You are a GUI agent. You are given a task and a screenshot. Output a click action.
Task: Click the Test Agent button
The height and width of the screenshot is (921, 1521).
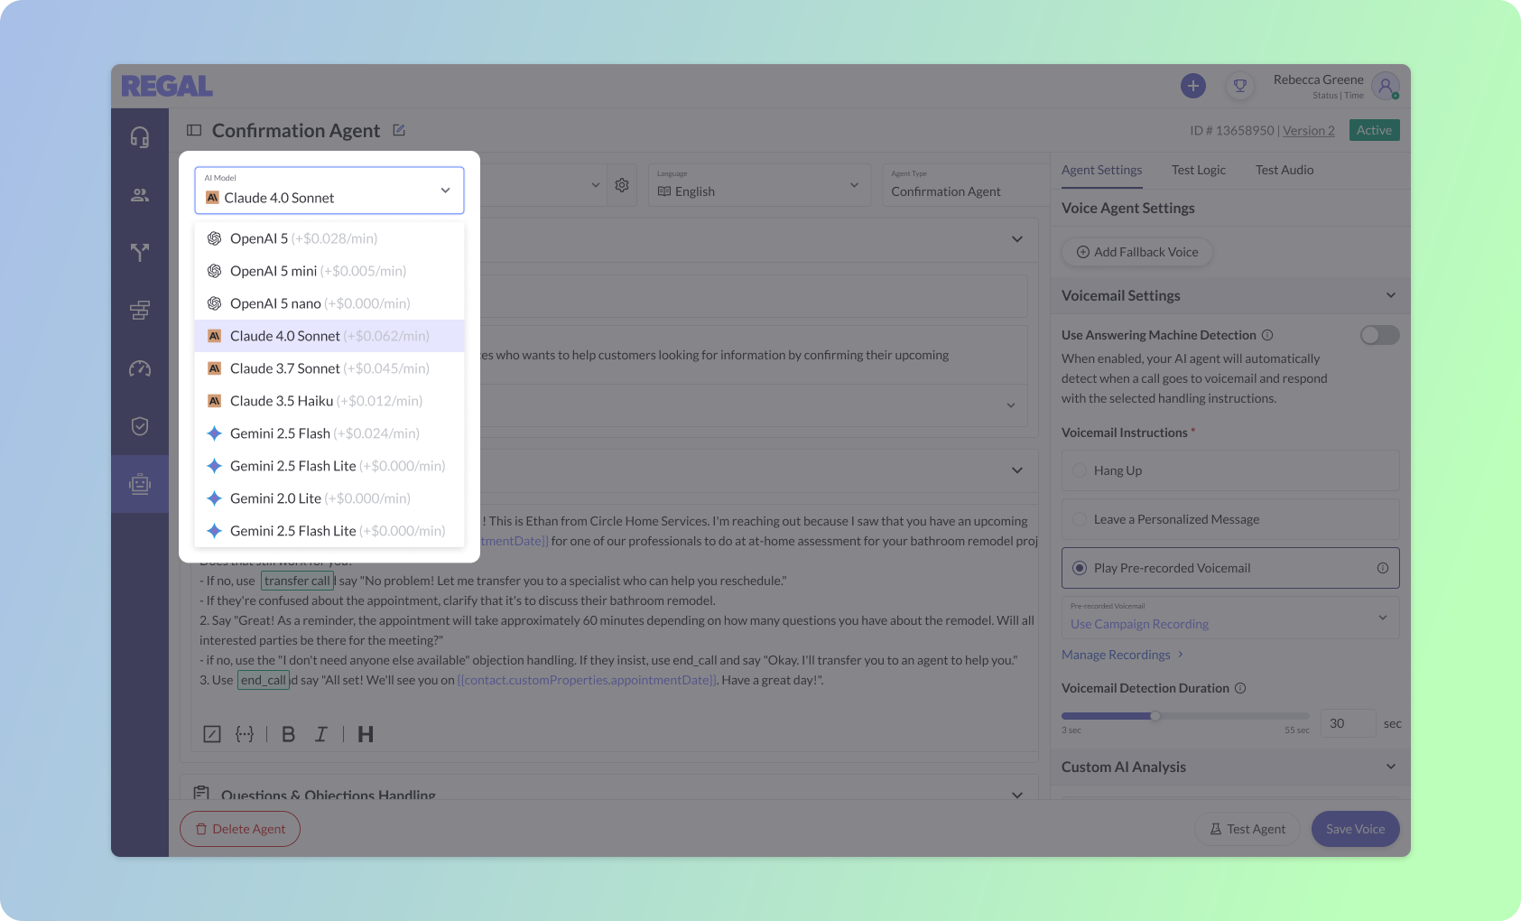(x=1247, y=829)
